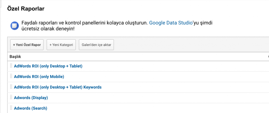Image resolution: width=269 pixels, height=113 pixels.
Task: Open the Google Data Studio link
Action: pos(171,23)
